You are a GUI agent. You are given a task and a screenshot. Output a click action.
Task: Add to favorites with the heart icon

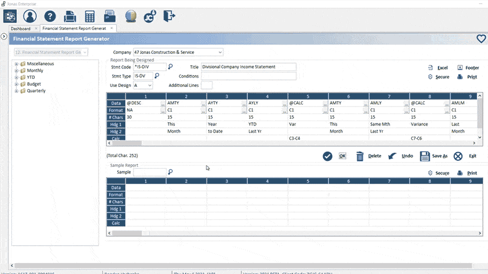[x=481, y=39]
